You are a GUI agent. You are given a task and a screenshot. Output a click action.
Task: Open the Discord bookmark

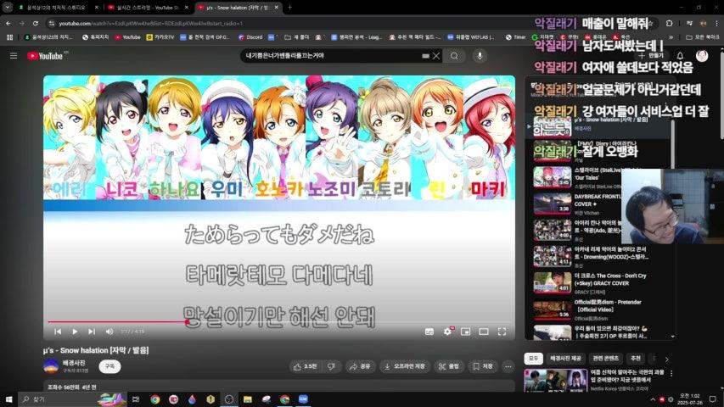(250, 37)
